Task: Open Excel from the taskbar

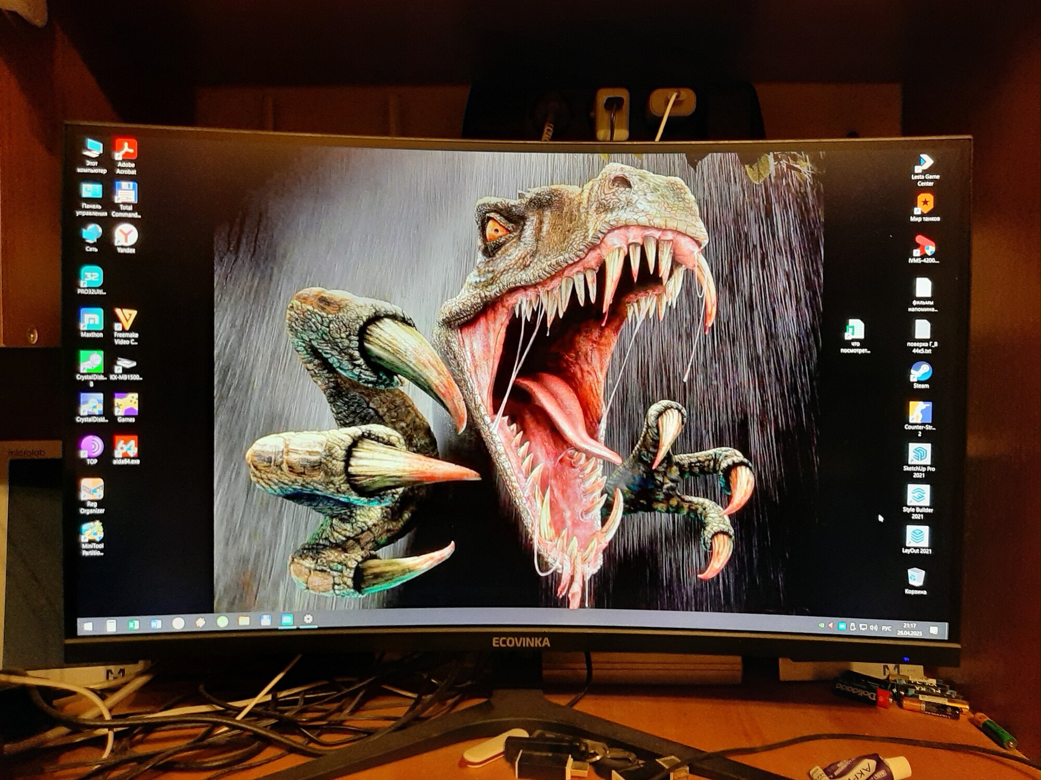Action: [x=134, y=625]
